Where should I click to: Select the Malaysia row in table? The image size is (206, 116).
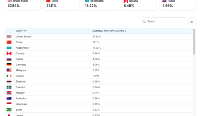pyautogui.click(x=99, y=70)
